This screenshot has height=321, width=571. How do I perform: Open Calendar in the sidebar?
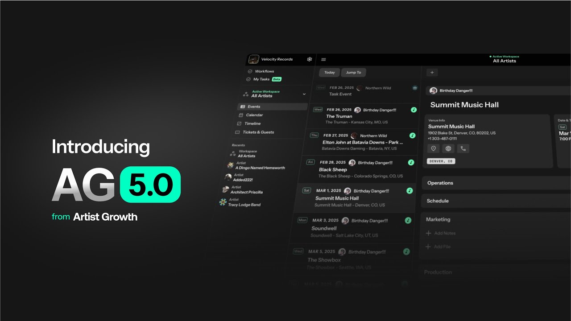click(x=254, y=115)
